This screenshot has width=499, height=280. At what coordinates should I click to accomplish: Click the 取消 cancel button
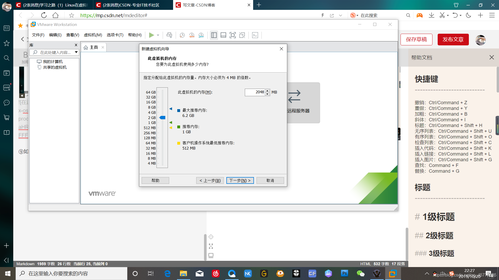tap(270, 180)
